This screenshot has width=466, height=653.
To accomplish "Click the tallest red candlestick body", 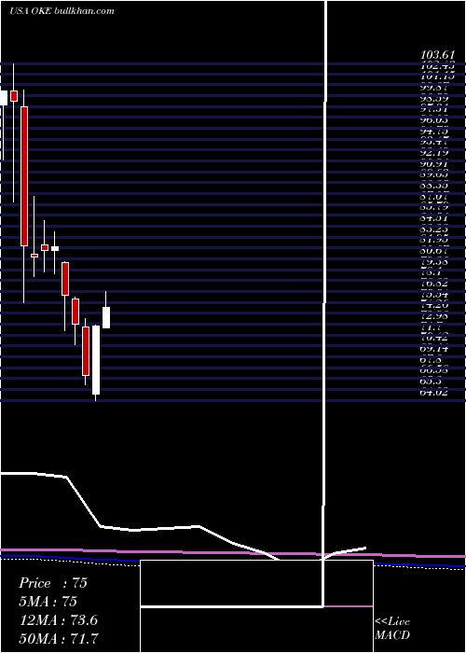I will click(x=24, y=176).
